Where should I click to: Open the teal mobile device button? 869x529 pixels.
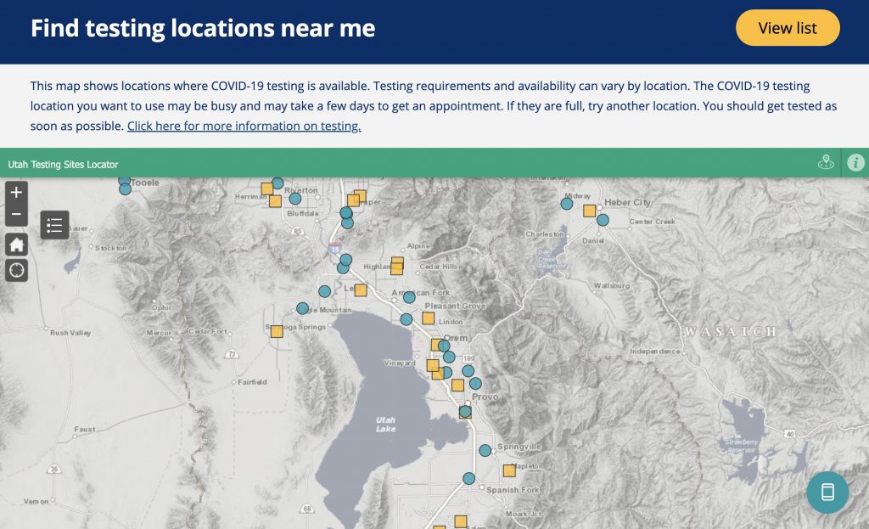pos(827,492)
